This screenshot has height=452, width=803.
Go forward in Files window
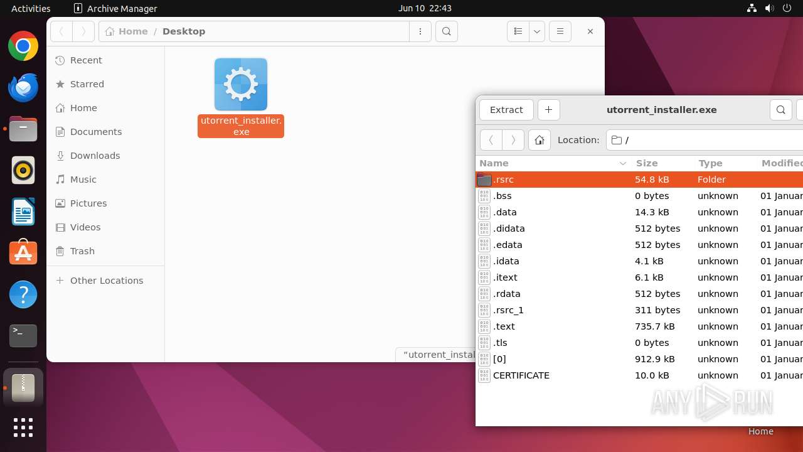tap(83, 31)
